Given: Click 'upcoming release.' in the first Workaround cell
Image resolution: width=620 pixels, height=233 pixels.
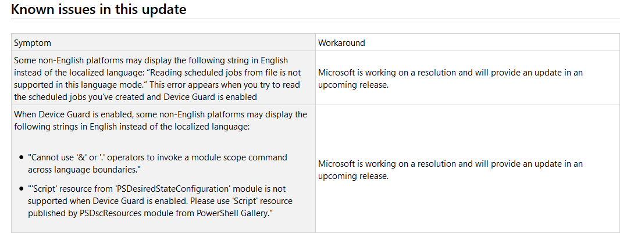Looking at the screenshot, I should (x=354, y=84).
